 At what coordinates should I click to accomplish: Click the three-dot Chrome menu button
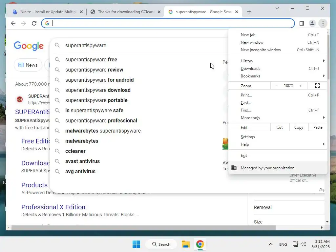pyautogui.click(x=323, y=23)
